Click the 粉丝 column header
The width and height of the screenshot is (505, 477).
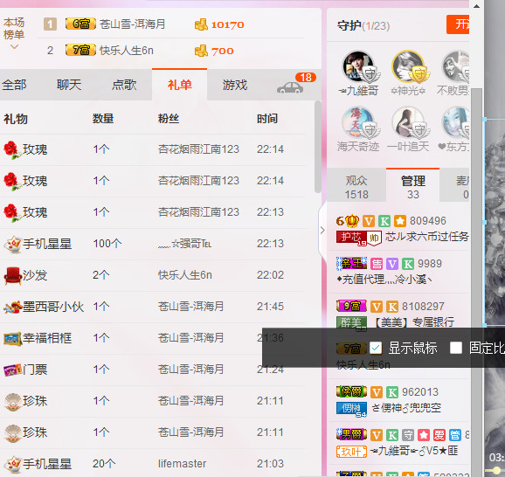click(169, 119)
